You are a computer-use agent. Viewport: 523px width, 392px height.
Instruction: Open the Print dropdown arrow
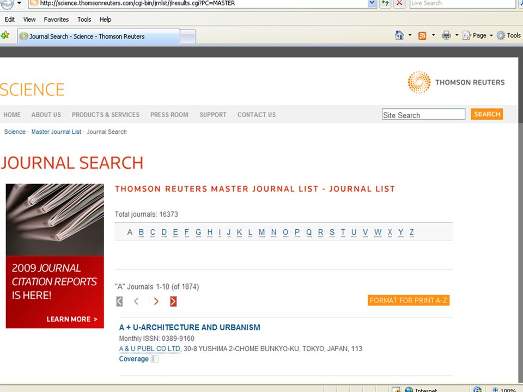tap(457, 35)
